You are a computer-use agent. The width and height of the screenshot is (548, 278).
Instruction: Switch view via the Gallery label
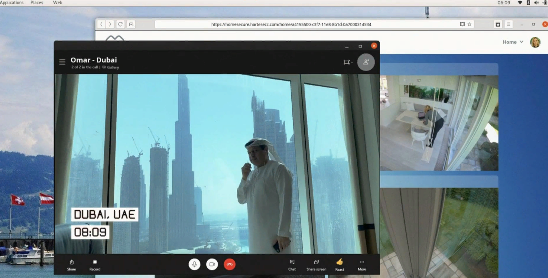click(x=112, y=67)
